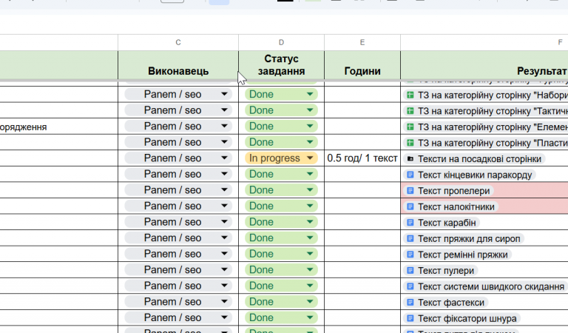Click the Результат header cell
The image size is (568, 333).
coord(484,65)
